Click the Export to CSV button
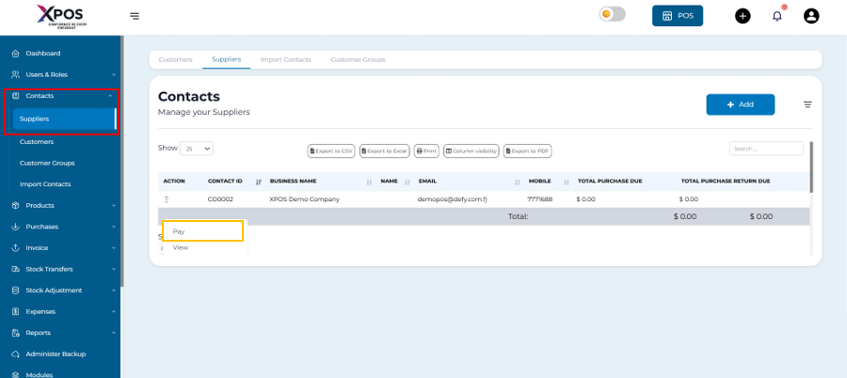847x378 pixels. click(x=330, y=150)
